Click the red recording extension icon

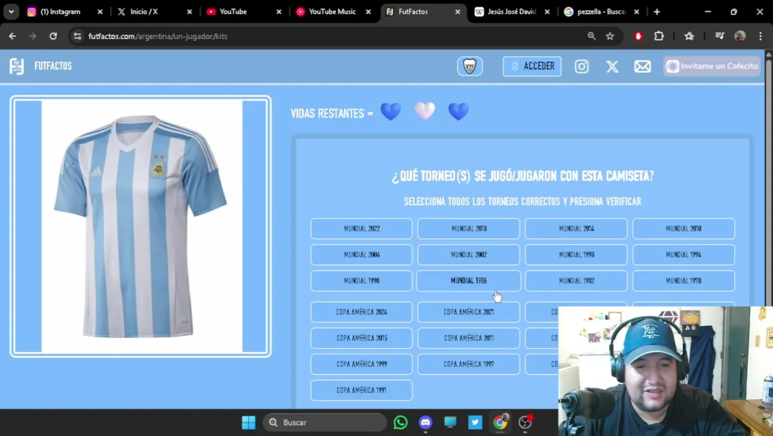click(638, 36)
